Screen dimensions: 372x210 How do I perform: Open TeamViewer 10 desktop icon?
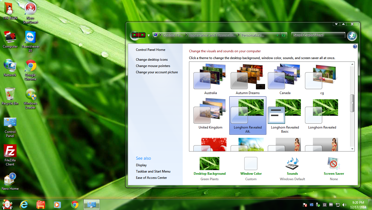[x=30, y=41]
